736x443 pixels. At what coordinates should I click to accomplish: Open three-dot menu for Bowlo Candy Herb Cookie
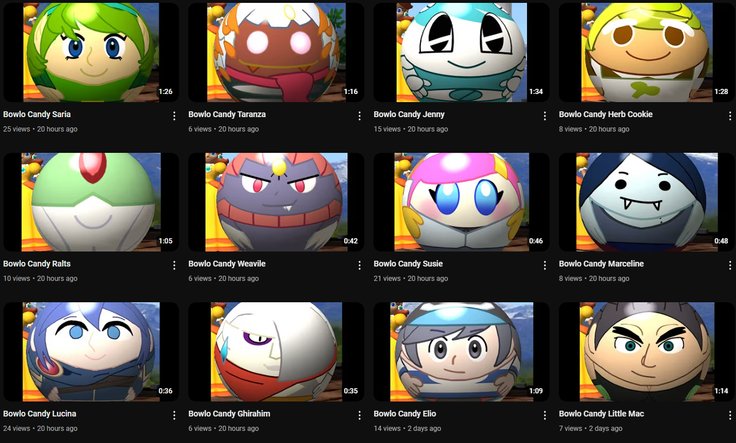pyautogui.click(x=730, y=116)
